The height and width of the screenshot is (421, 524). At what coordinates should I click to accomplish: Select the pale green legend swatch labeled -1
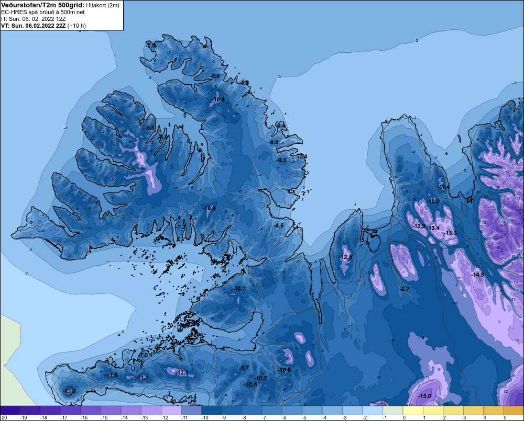392,411
